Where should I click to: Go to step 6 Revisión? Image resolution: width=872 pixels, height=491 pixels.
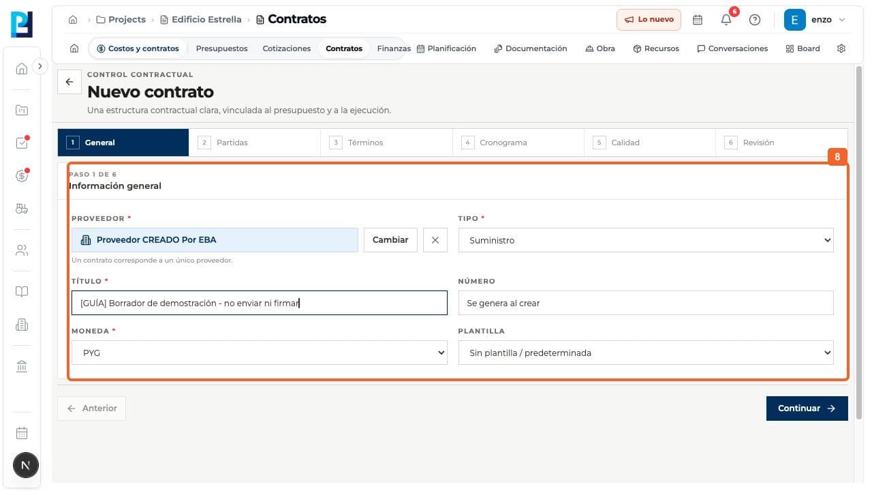pyautogui.click(x=781, y=143)
